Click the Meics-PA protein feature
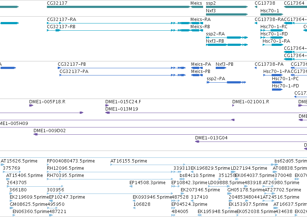The image size is (307, 217). pyautogui.click(x=197, y=68)
